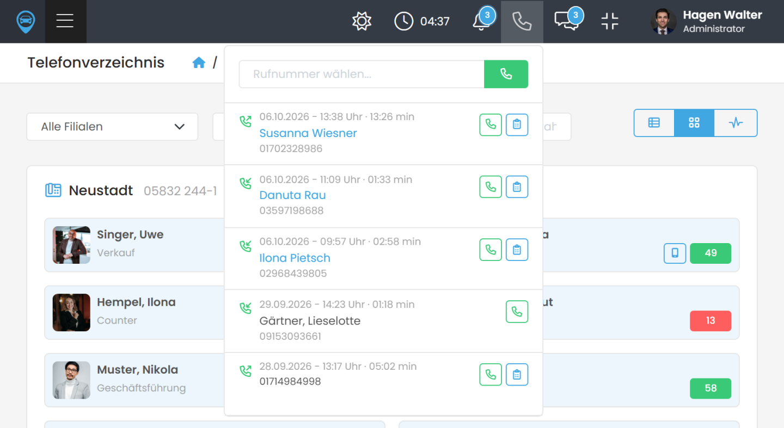Viewport: 784px width, 428px height.
Task: Focus the Rufnummer wählen input field
Action: (x=362, y=74)
